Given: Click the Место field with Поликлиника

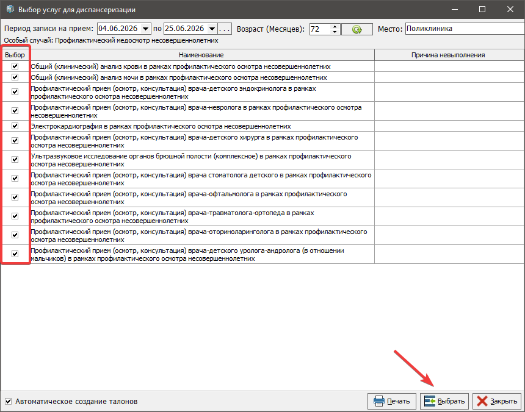Looking at the screenshot, I should (x=465, y=29).
